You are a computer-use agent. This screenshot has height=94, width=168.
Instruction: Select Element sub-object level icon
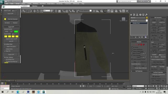144,45
